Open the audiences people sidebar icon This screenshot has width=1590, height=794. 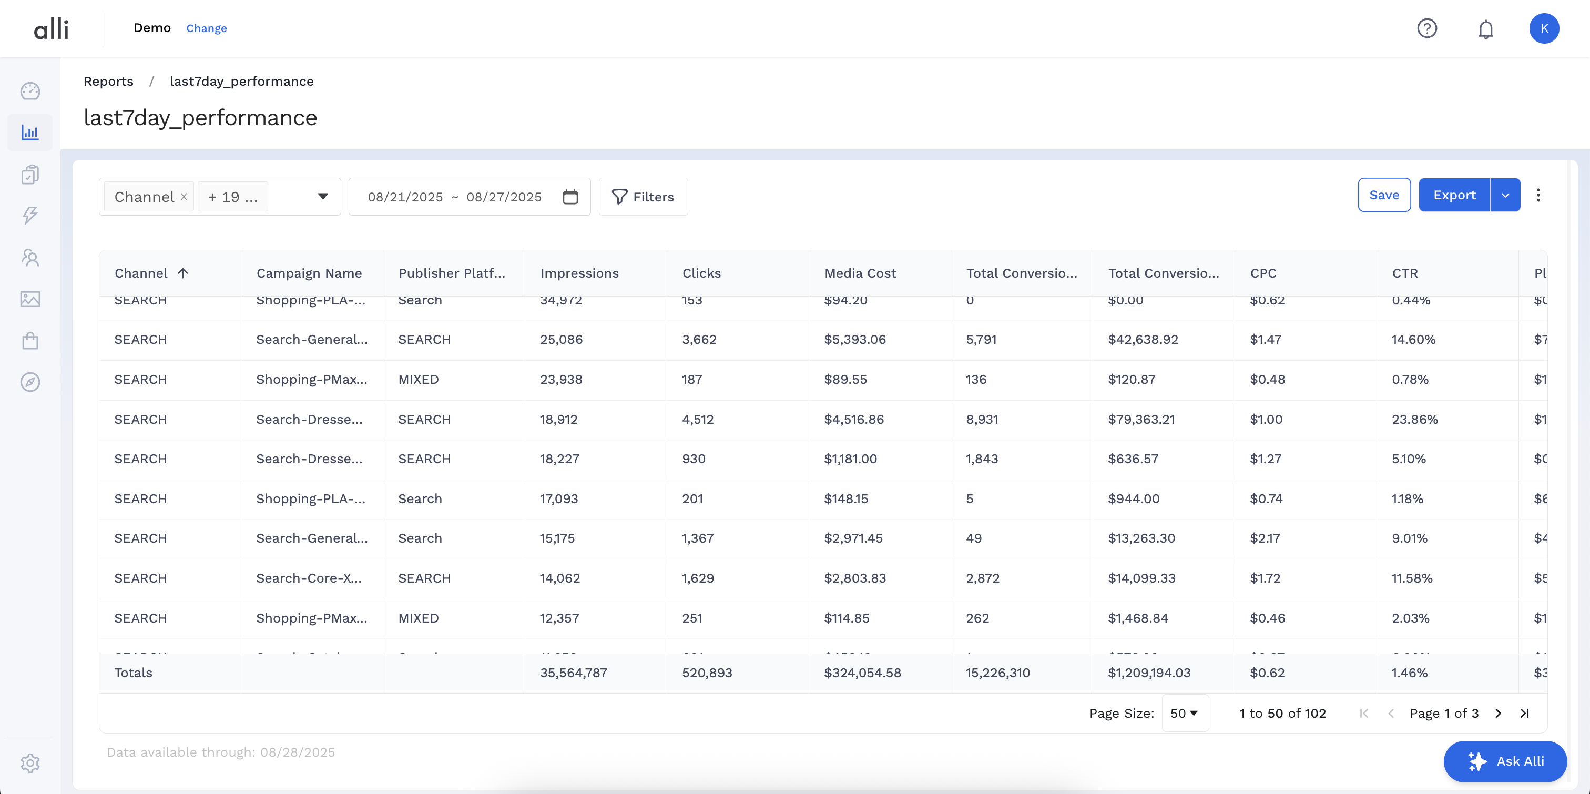point(29,258)
